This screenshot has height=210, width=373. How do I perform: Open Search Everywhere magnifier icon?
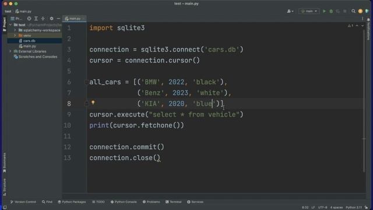click(353, 11)
